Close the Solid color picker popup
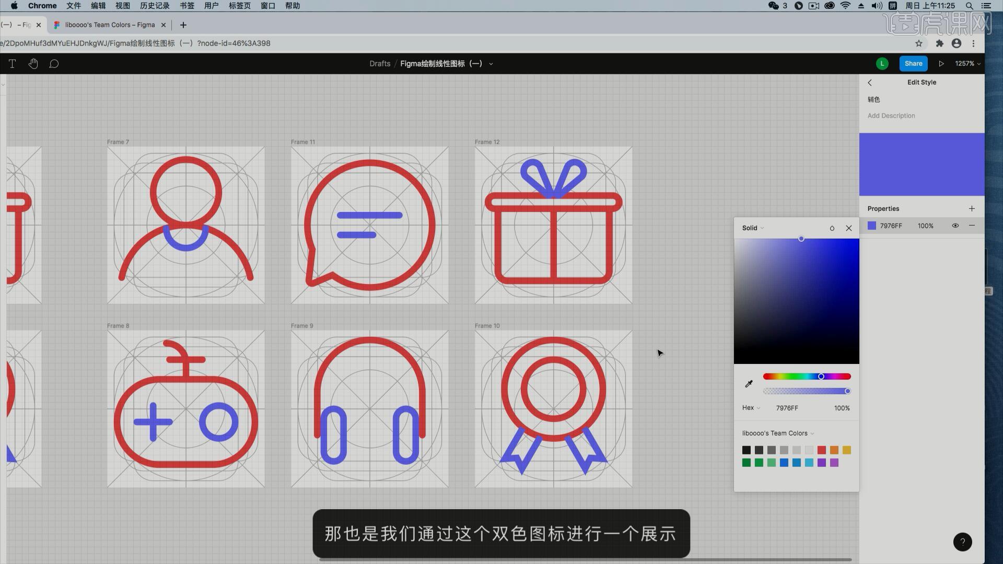The height and width of the screenshot is (564, 1003). pos(849,228)
